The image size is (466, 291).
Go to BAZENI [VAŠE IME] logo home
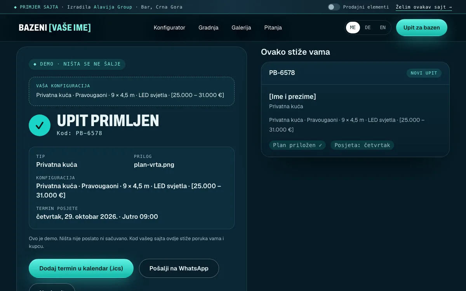point(55,28)
